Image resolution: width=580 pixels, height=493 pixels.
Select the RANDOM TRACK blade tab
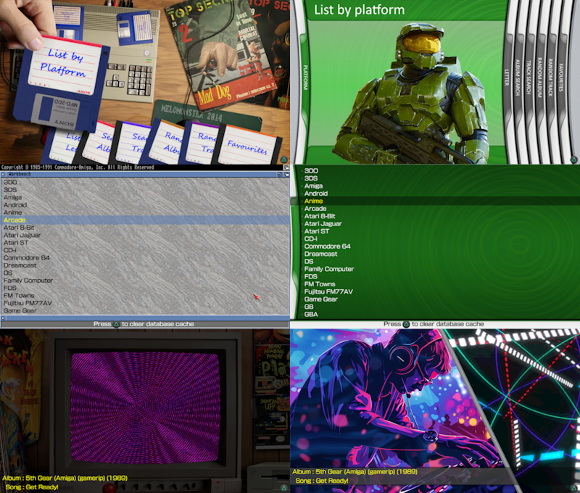[x=550, y=78]
